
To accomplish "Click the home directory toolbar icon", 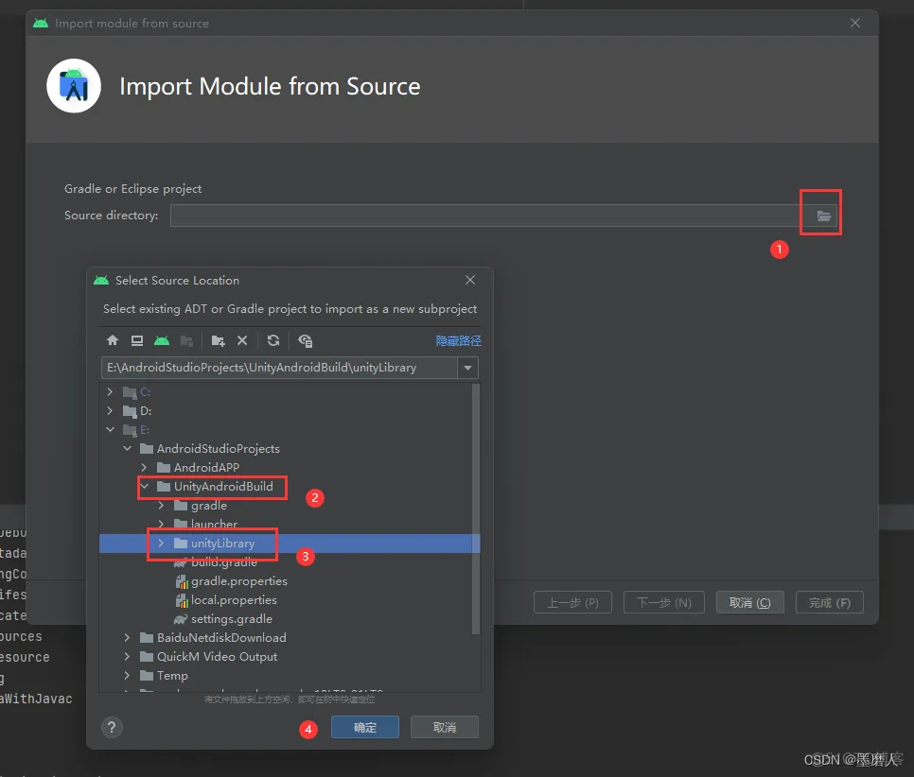I will (113, 340).
